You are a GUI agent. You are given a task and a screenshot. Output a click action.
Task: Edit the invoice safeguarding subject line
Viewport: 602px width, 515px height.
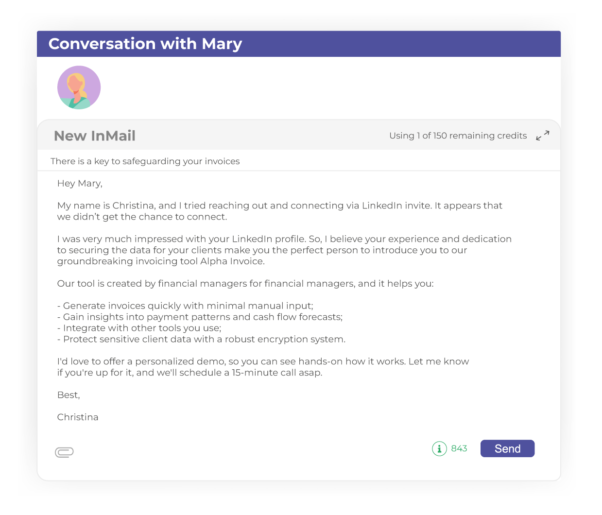[144, 161]
